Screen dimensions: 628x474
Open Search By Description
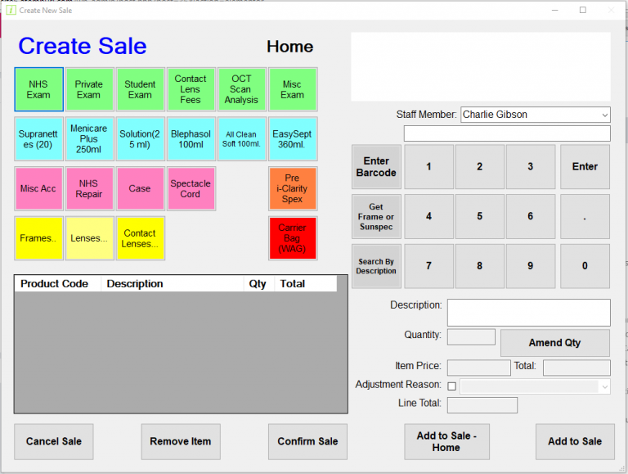376,266
